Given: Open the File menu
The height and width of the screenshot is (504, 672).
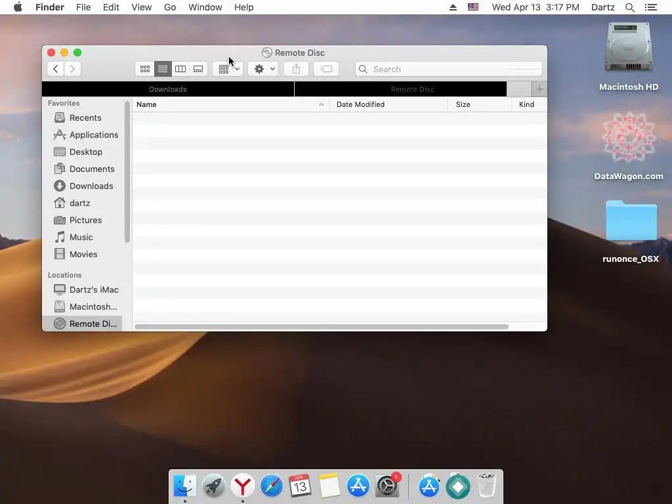Looking at the screenshot, I should tap(83, 7).
